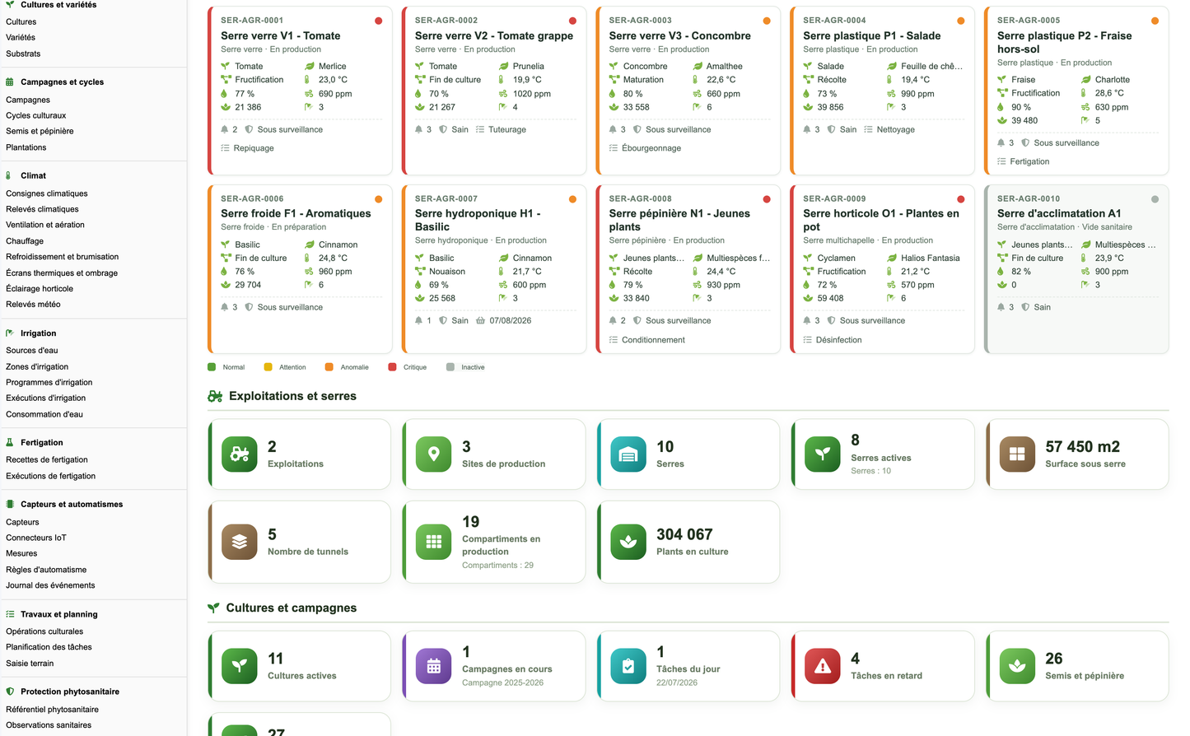1190x736 pixels.
Task: Click the orange Anomalie legend swatch
Action: click(x=329, y=367)
